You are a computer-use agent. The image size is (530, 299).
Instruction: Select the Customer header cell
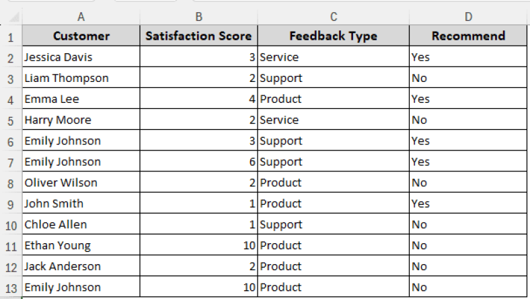81,36
